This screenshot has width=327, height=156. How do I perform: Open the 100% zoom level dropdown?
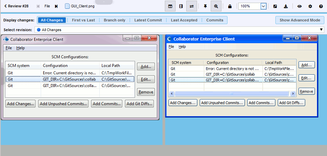[263, 6]
